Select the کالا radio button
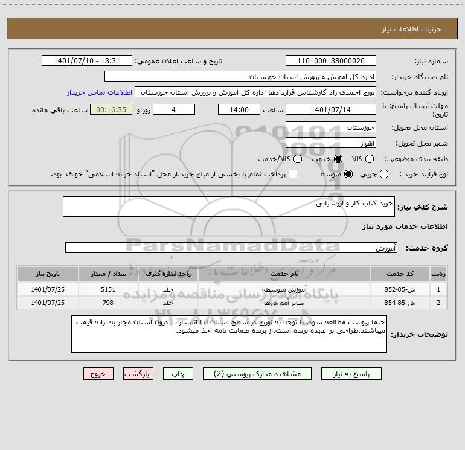465x450 pixels. (x=369, y=159)
